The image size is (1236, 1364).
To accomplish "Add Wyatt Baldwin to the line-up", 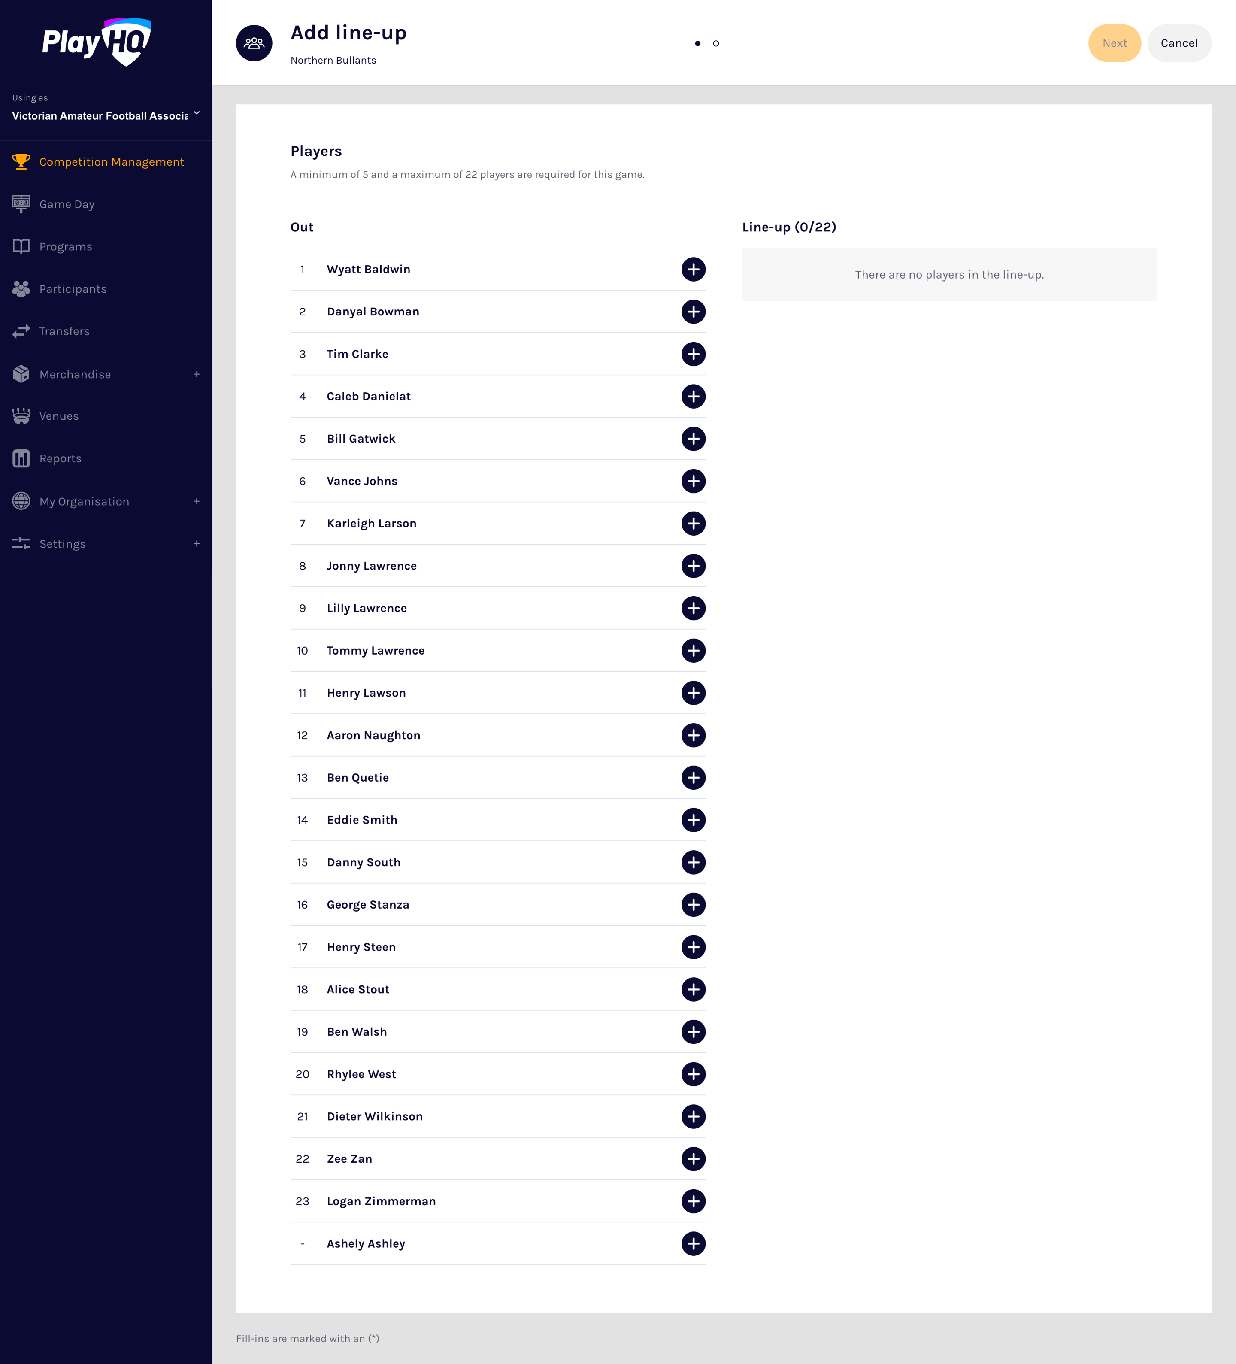I will coord(693,269).
